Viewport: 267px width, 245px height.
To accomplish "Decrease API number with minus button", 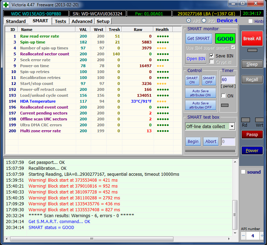I will pyautogui.click(x=243, y=236).
